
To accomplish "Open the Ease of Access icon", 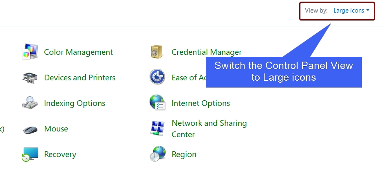I will (x=157, y=77).
